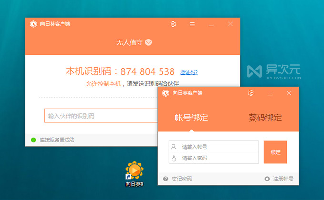The height and width of the screenshot is (200, 324).
Task: Click the 请输入帐号 account field
Action: point(213,147)
